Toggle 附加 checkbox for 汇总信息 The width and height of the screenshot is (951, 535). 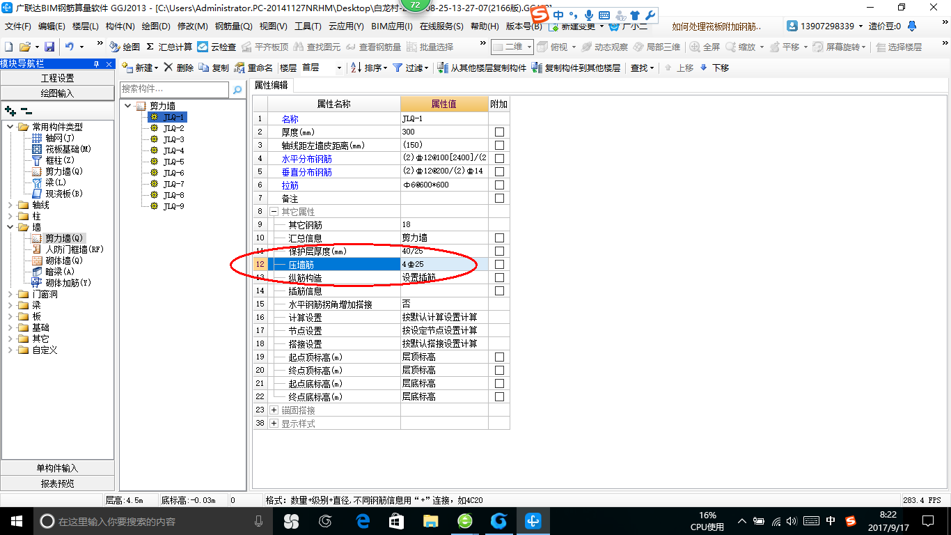click(x=499, y=238)
